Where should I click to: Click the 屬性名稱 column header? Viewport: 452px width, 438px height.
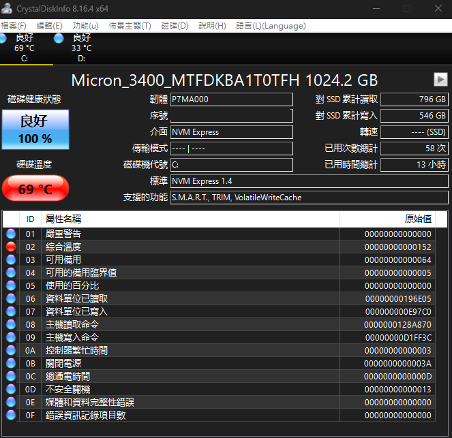pyautogui.click(x=190, y=219)
